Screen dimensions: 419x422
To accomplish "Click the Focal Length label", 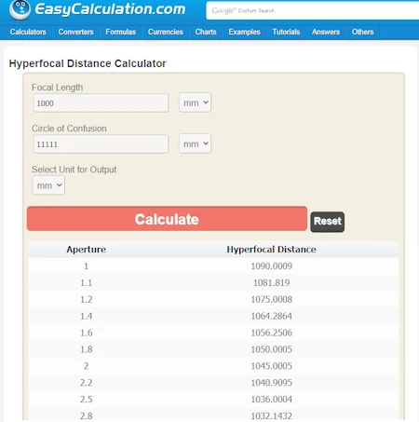I will click(x=57, y=88).
